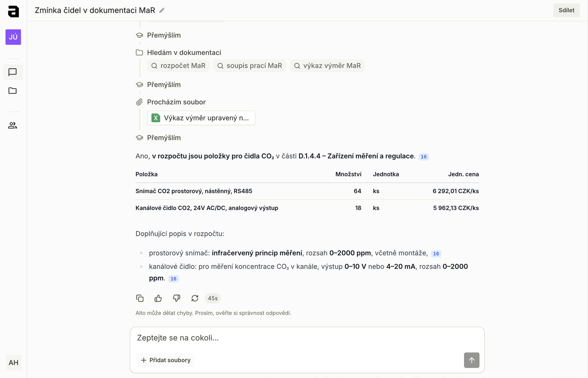Image resolution: width=588 pixels, height=378 pixels.
Task: Click the 45s duration badge
Action: tap(213, 298)
